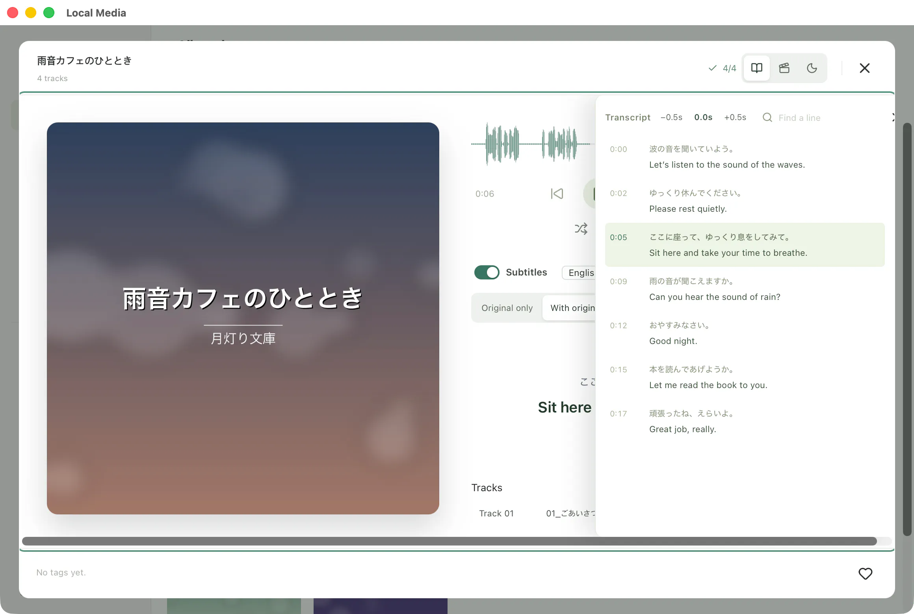Click the album cover artwork
Screen dimensions: 914x614
[243, 318]
